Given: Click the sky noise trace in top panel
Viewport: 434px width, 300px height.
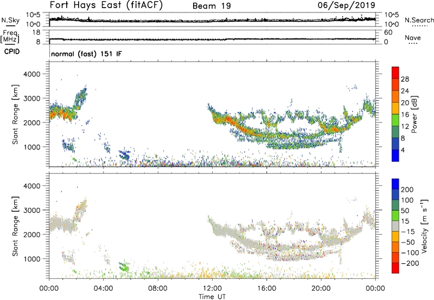Looking at the screenshot, I should tap(212, 21).
